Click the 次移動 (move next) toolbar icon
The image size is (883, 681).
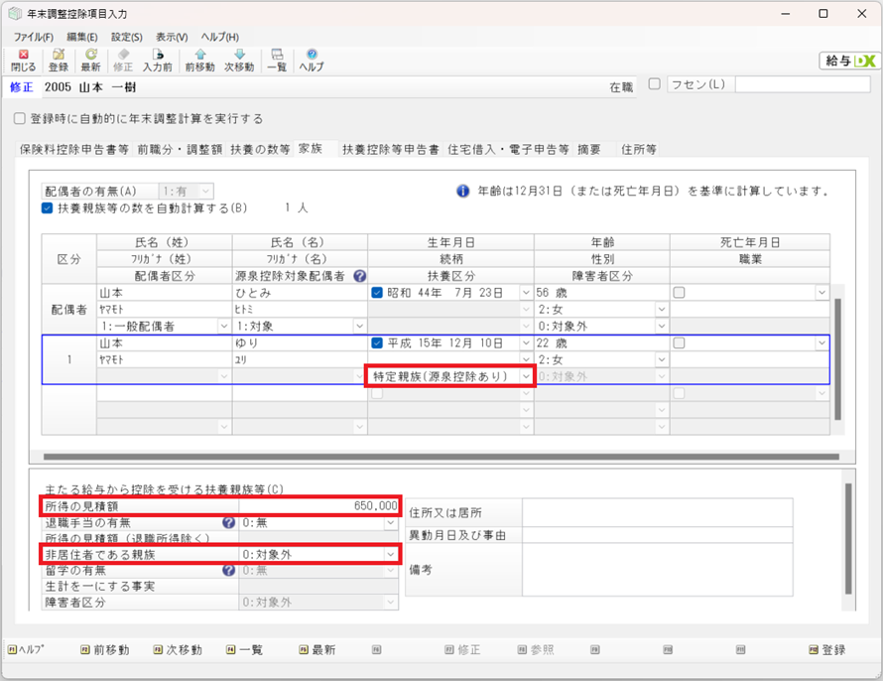240,60
